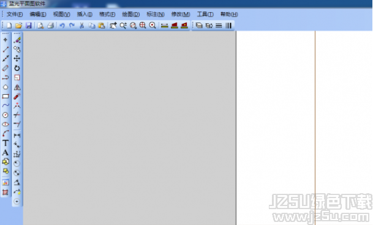The image size is (373, 225).
Task: Click the layer state icon beside layers
Action: (209, 26)
